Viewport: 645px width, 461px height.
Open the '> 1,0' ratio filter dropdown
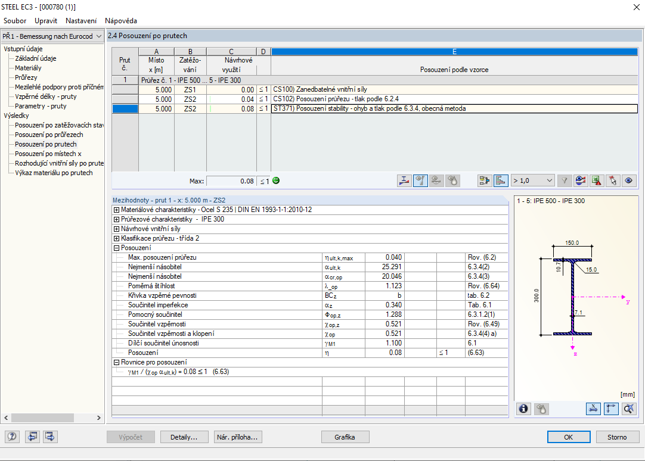tap(533, 180)
